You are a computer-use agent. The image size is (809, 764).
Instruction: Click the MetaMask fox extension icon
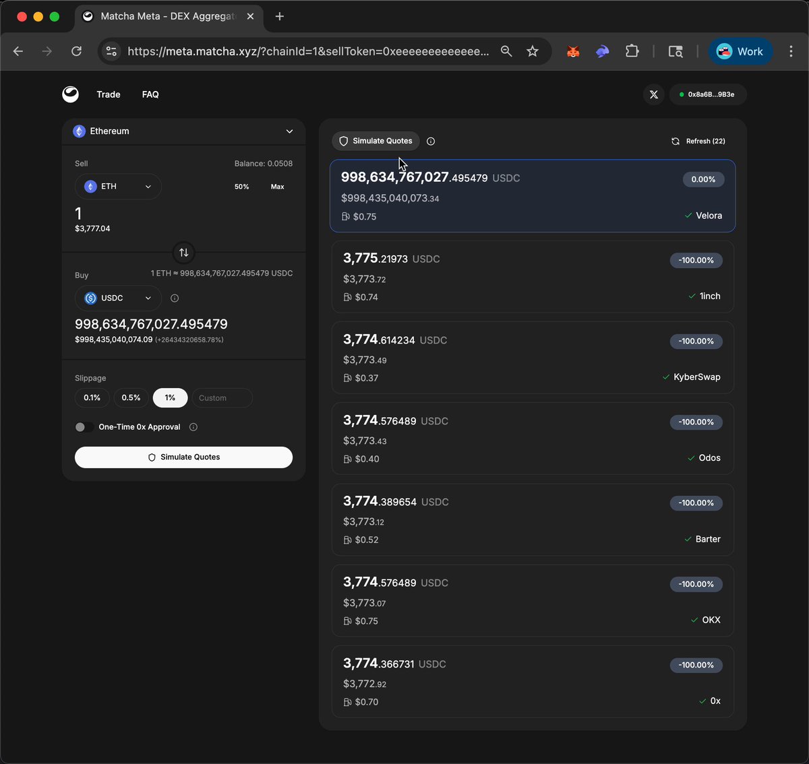(573, 51)
